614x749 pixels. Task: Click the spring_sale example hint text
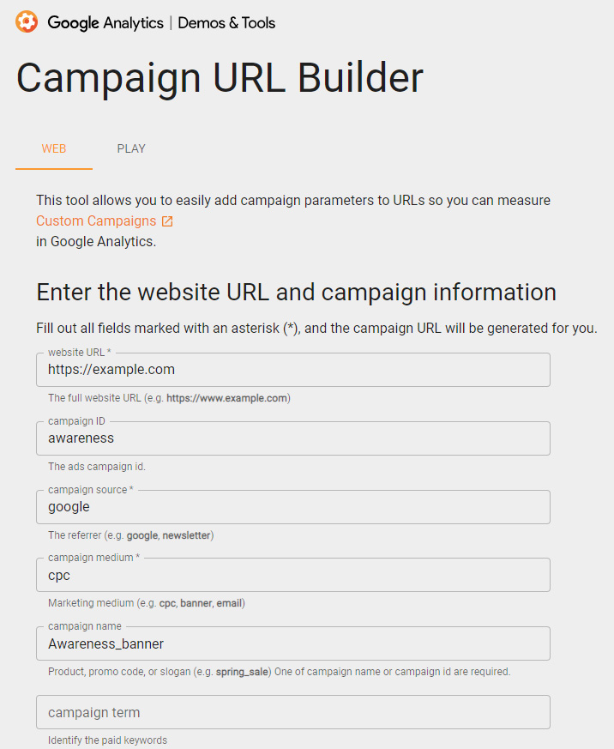coord(242,672)
